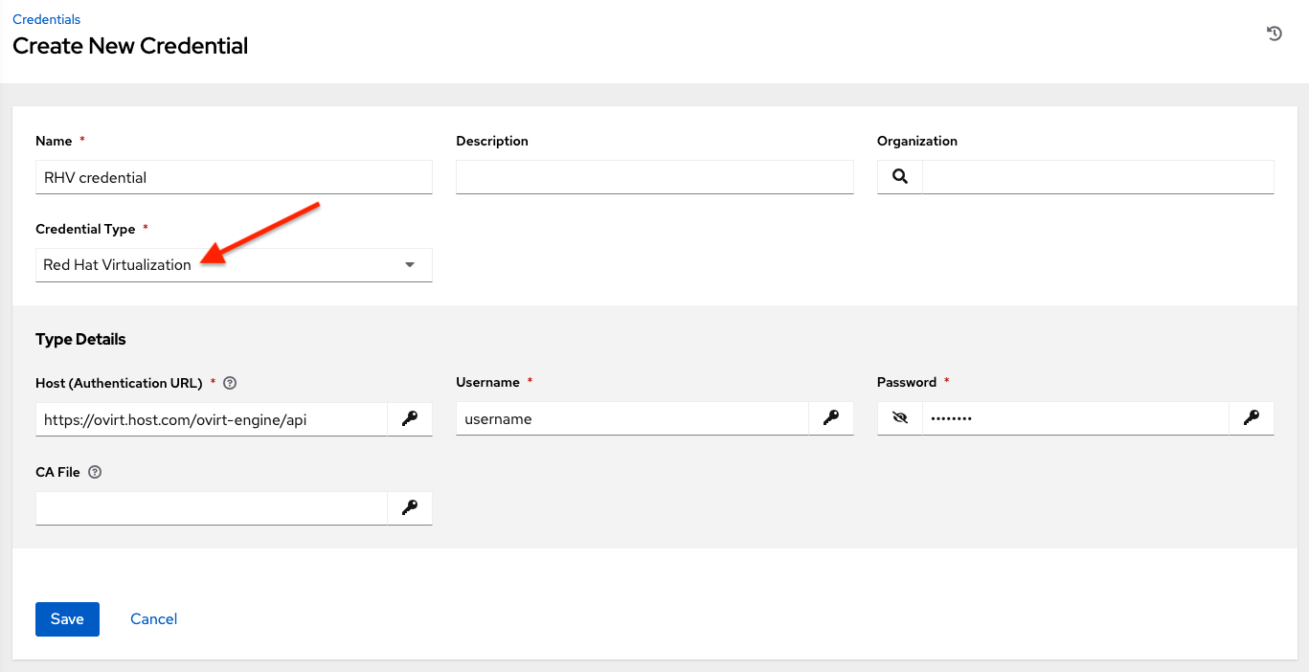This screenshot has width=1309, height=672.
Task: Expand the Credential Type caret arrow
Action: tap(409, 264)
